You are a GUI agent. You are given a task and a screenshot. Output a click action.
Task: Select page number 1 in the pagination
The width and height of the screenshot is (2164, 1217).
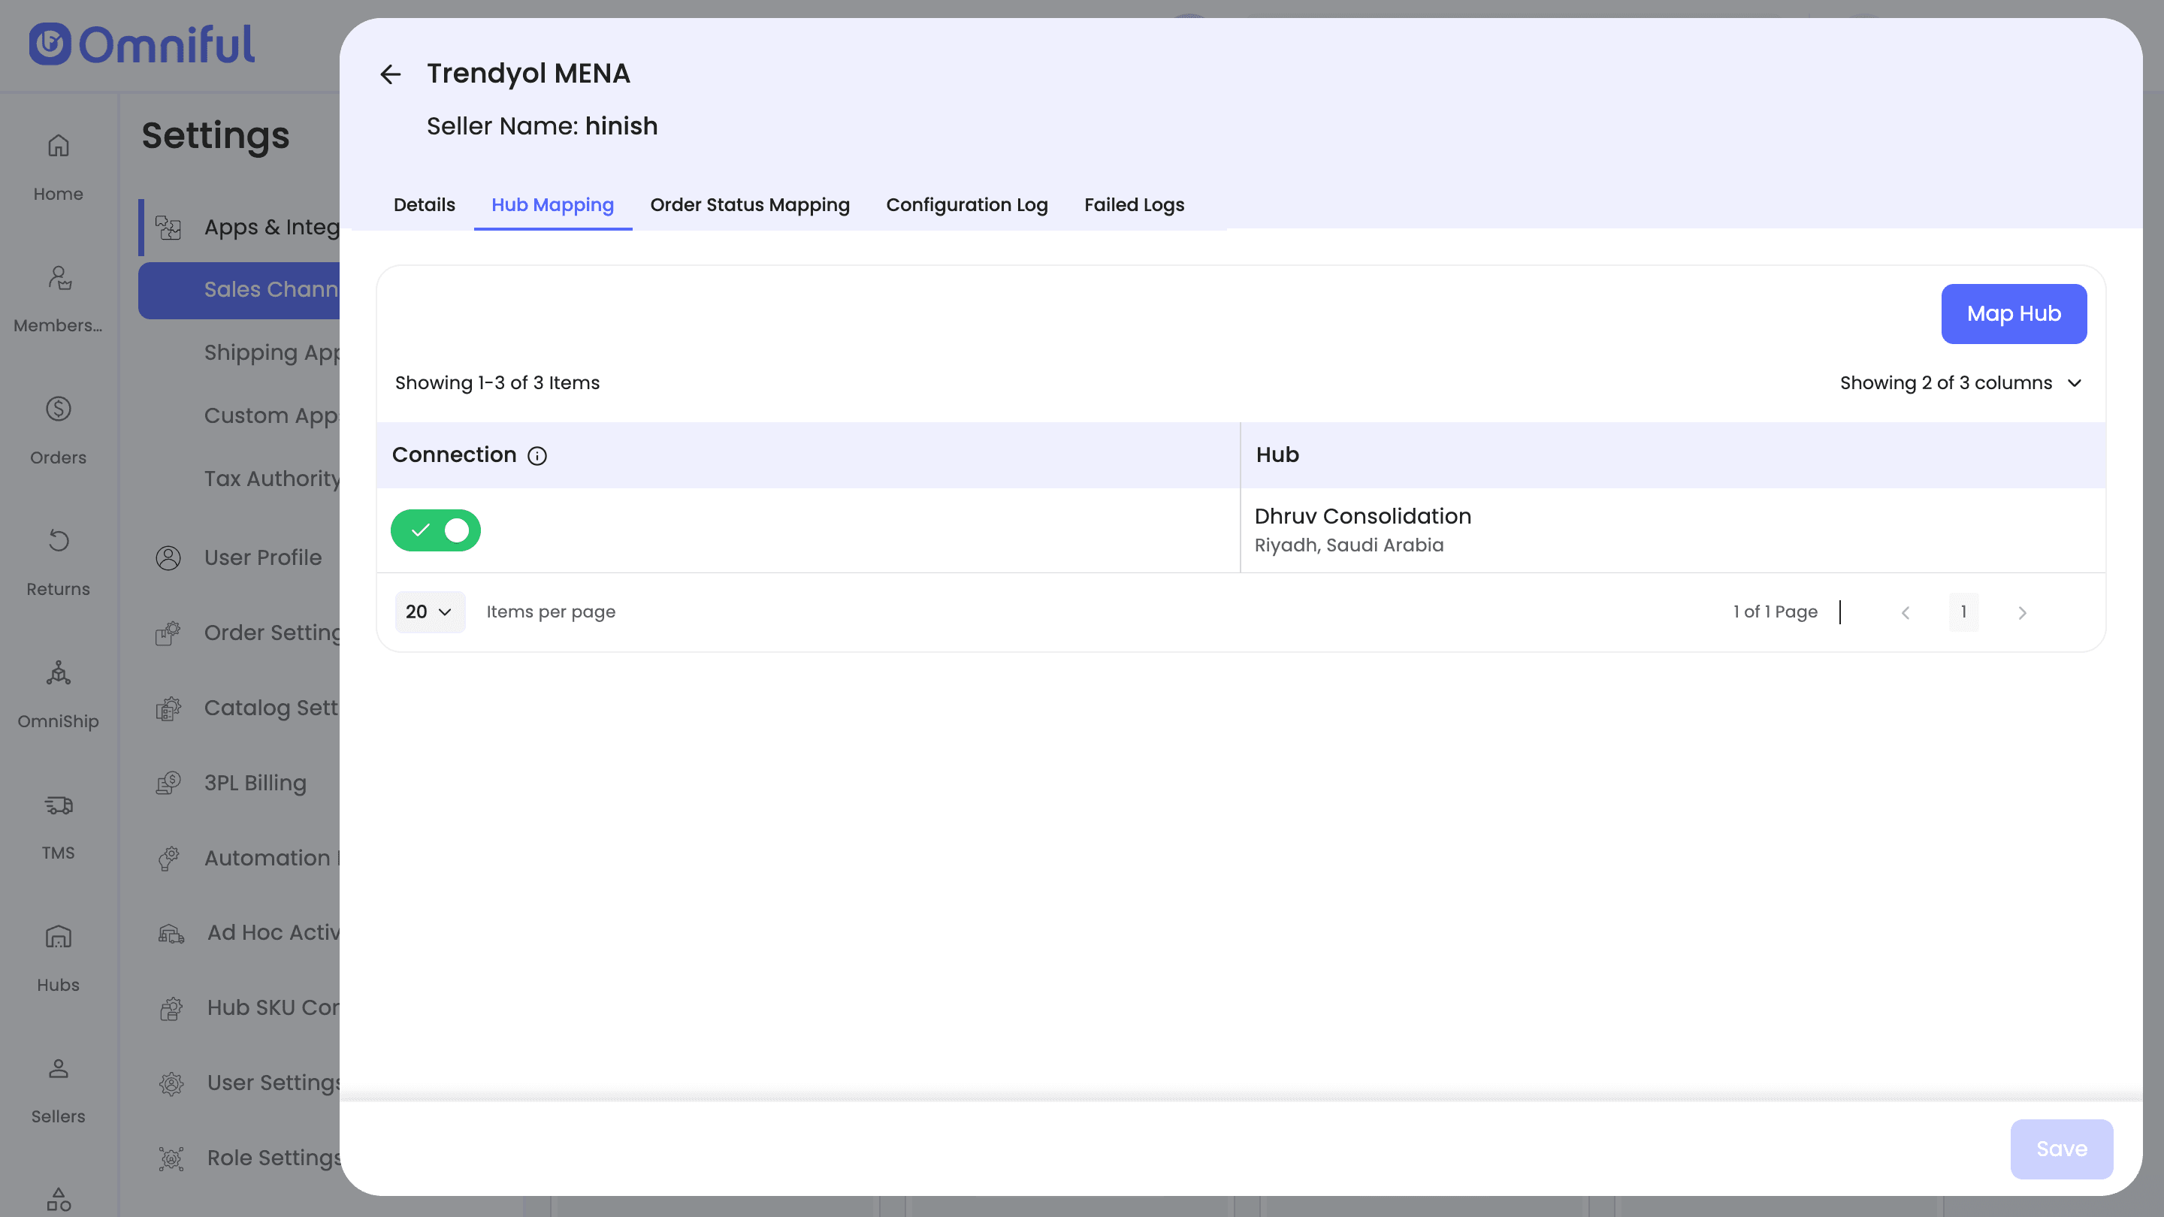(x=1963, y=612)
